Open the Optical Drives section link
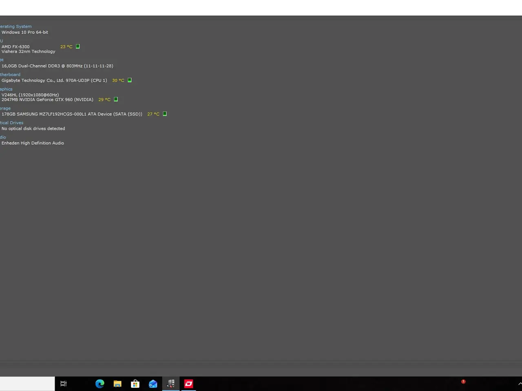 (12, 123)
